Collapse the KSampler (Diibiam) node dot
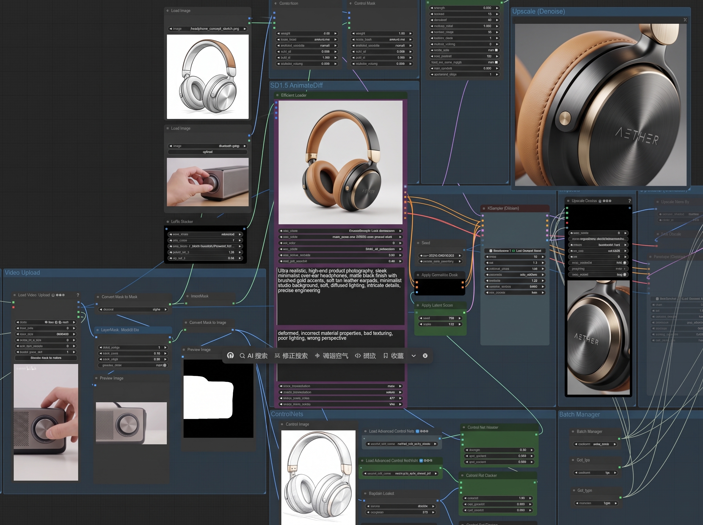The width and height of the screenshot is (703, 525). 484,209
